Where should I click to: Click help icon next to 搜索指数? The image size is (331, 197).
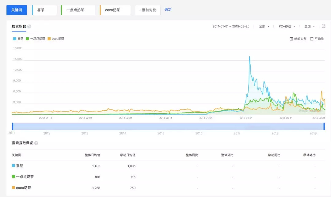pos(29,27)
